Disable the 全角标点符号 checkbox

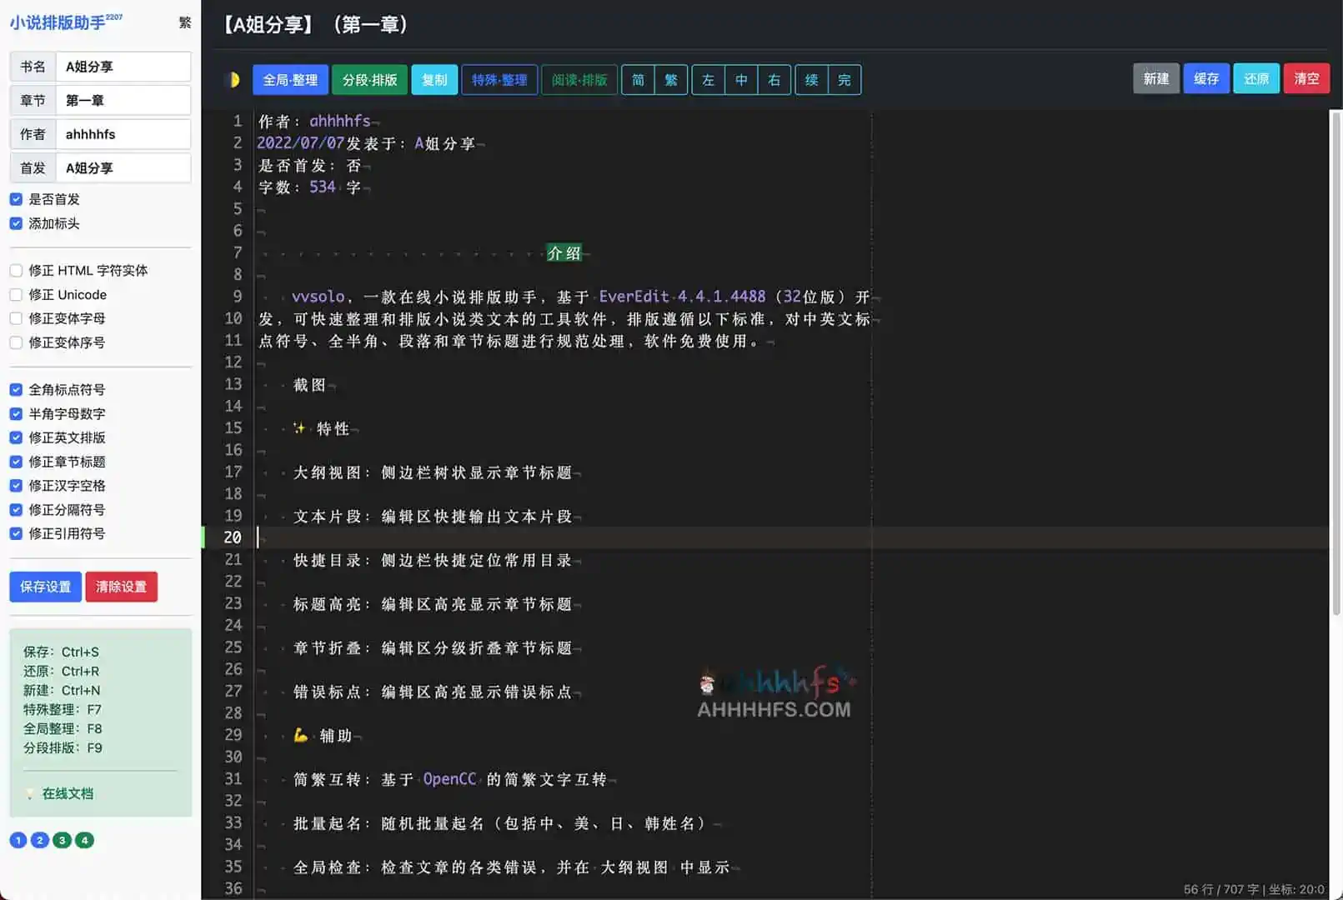tap(16, 390)
